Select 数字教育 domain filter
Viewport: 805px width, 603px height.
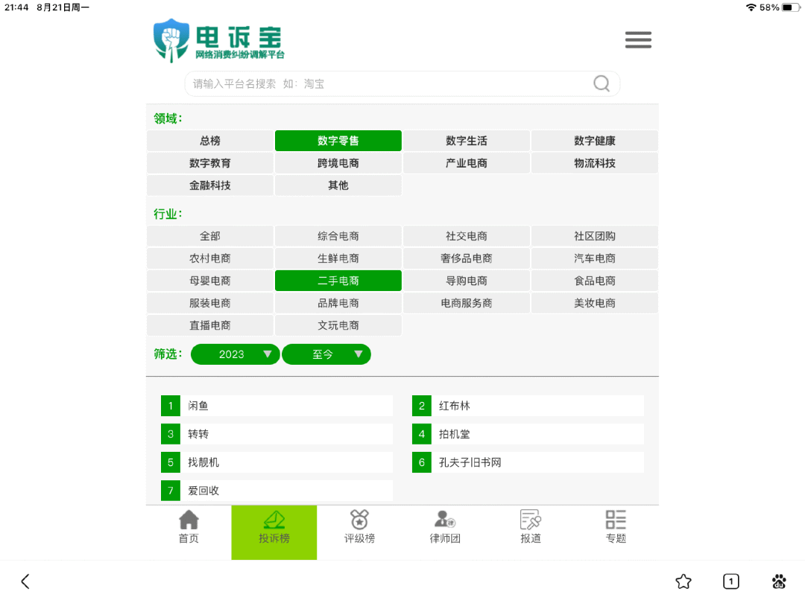pyautogui.click(x=210, y=163)
